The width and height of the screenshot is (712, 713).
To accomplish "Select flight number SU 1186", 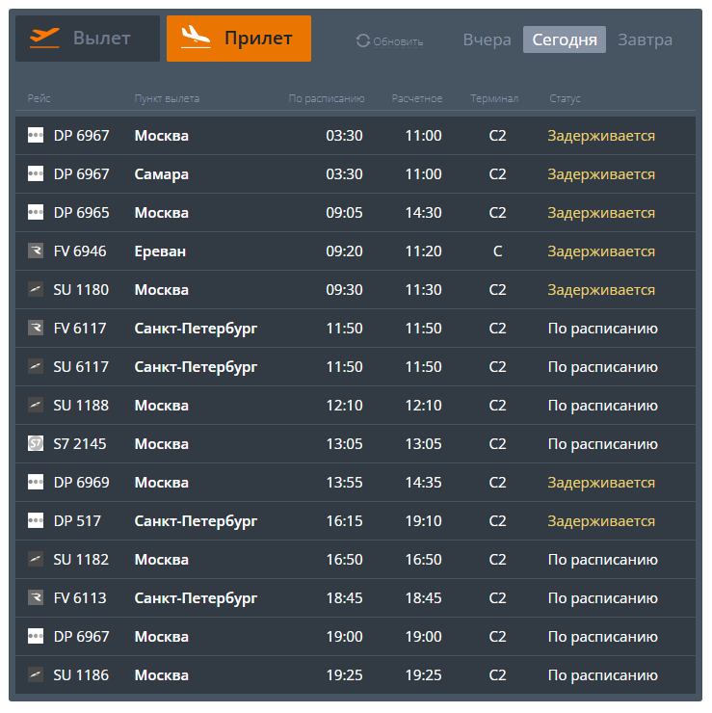I will pos(81,675).
